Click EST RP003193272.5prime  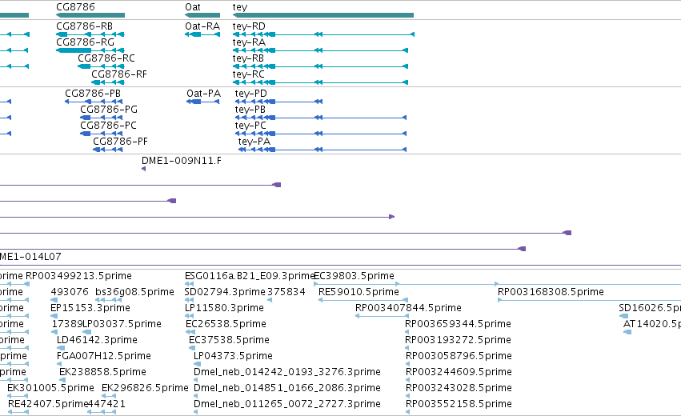coord(459,340)
